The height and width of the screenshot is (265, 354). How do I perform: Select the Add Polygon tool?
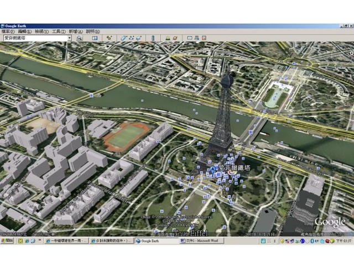[124, 38]
